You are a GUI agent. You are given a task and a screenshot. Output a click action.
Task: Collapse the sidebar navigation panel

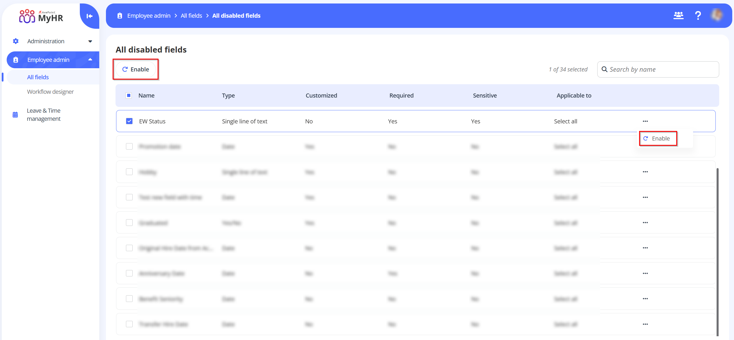(x=89, y=16)
